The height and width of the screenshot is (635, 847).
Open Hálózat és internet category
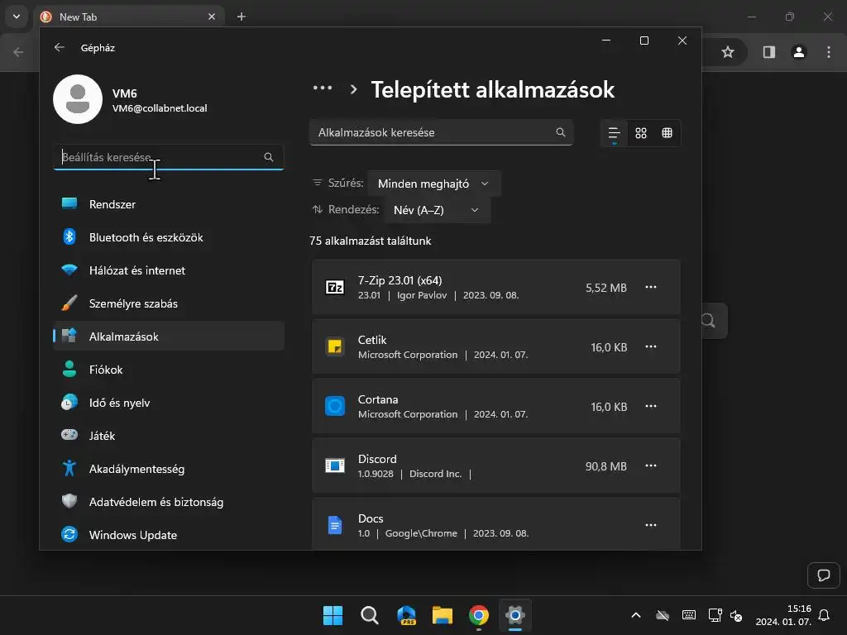coord(169,270)
